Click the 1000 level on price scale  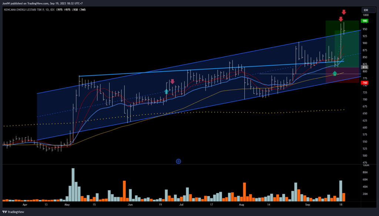coord(365,15)
